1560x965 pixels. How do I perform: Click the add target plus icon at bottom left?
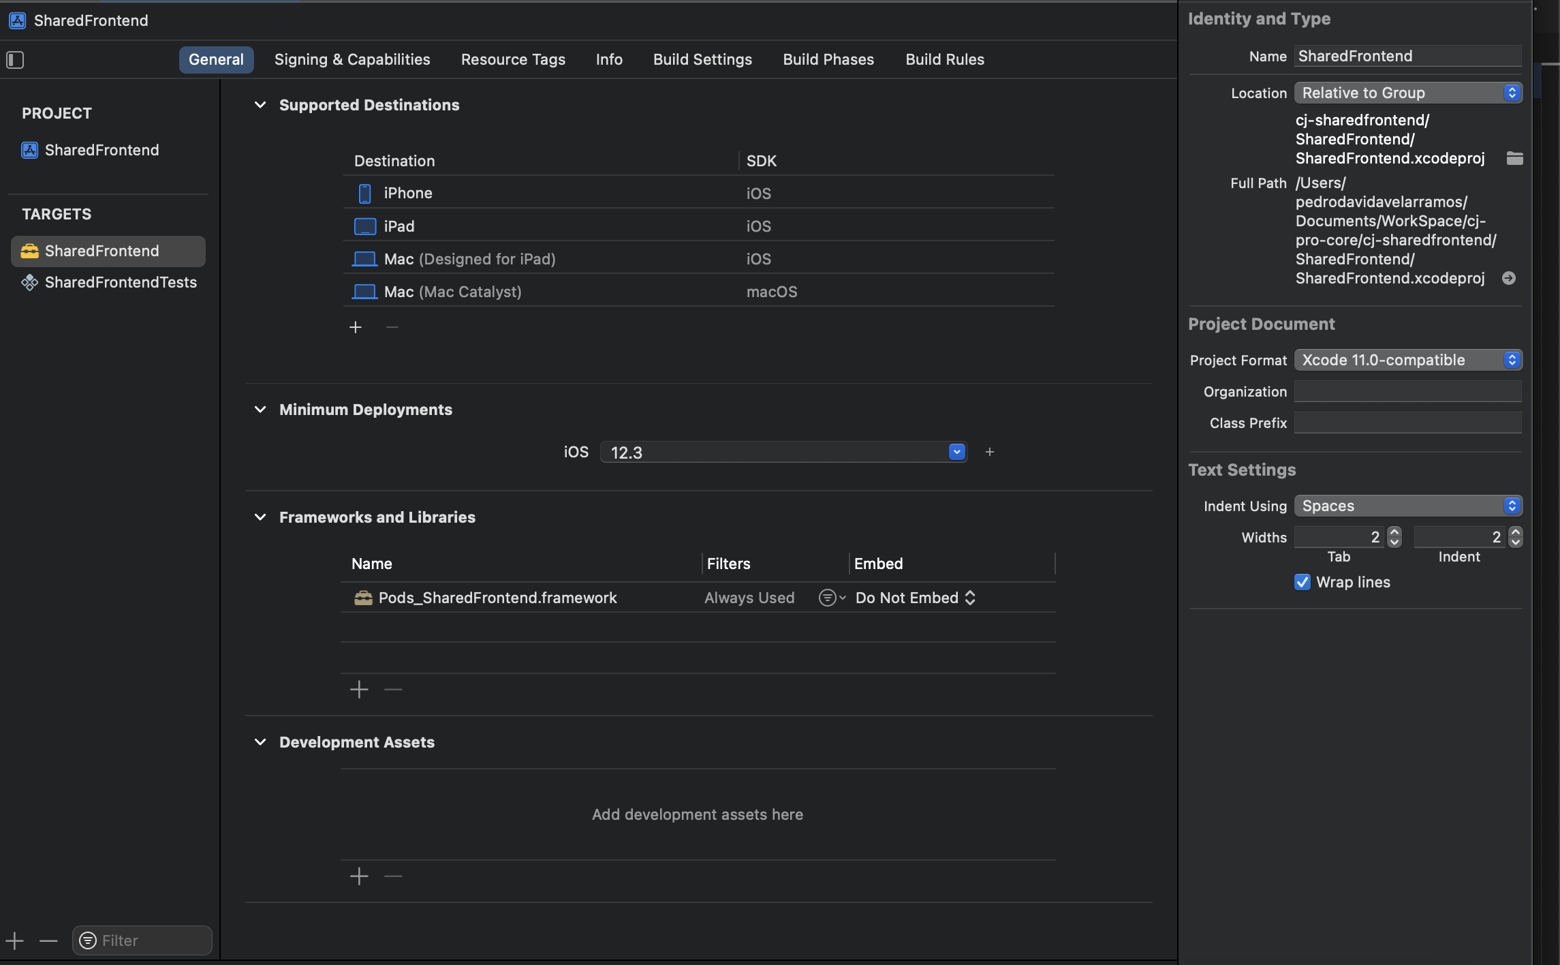pyautogui.click(x=15, y=941)
